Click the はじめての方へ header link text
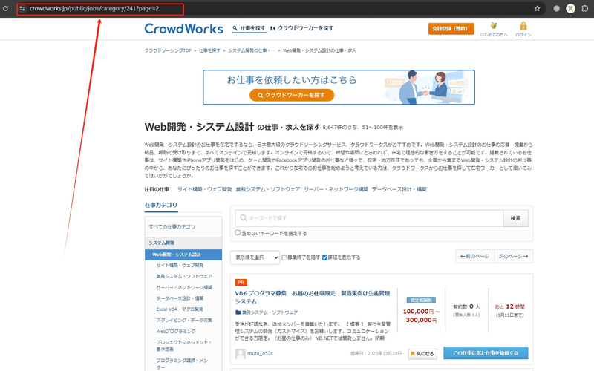 tap(494, 35)
